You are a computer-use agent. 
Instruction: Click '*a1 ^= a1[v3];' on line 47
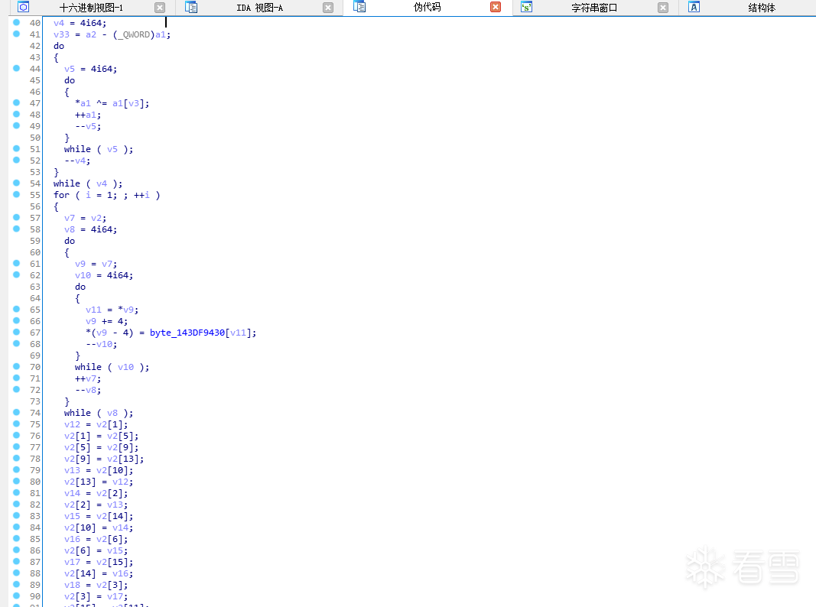tap(112, 103)
